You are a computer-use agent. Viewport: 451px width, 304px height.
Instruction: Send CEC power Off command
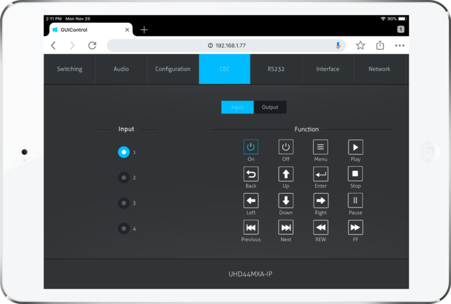pyautogui.click(x=286, y=147)
